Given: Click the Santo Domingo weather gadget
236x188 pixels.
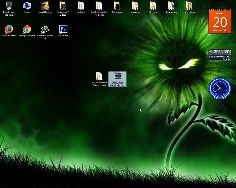Looking at the screenshot, I should [220, 55].
